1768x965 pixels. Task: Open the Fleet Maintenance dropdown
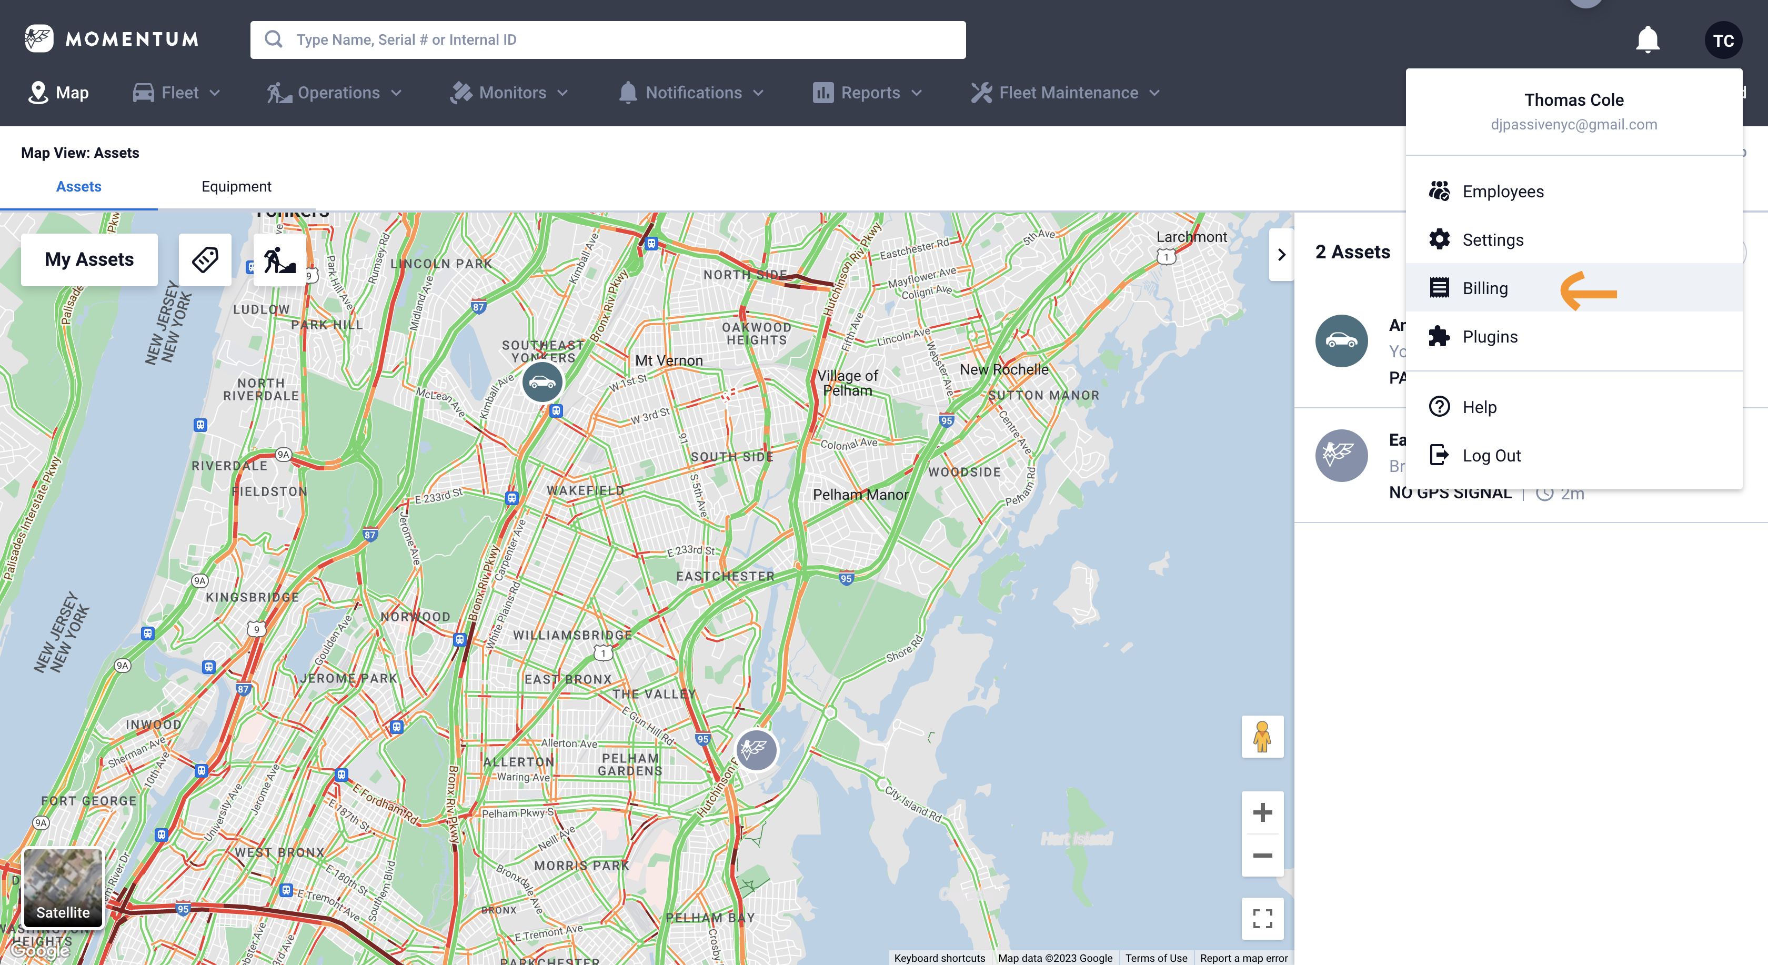tap(1065, 93)
